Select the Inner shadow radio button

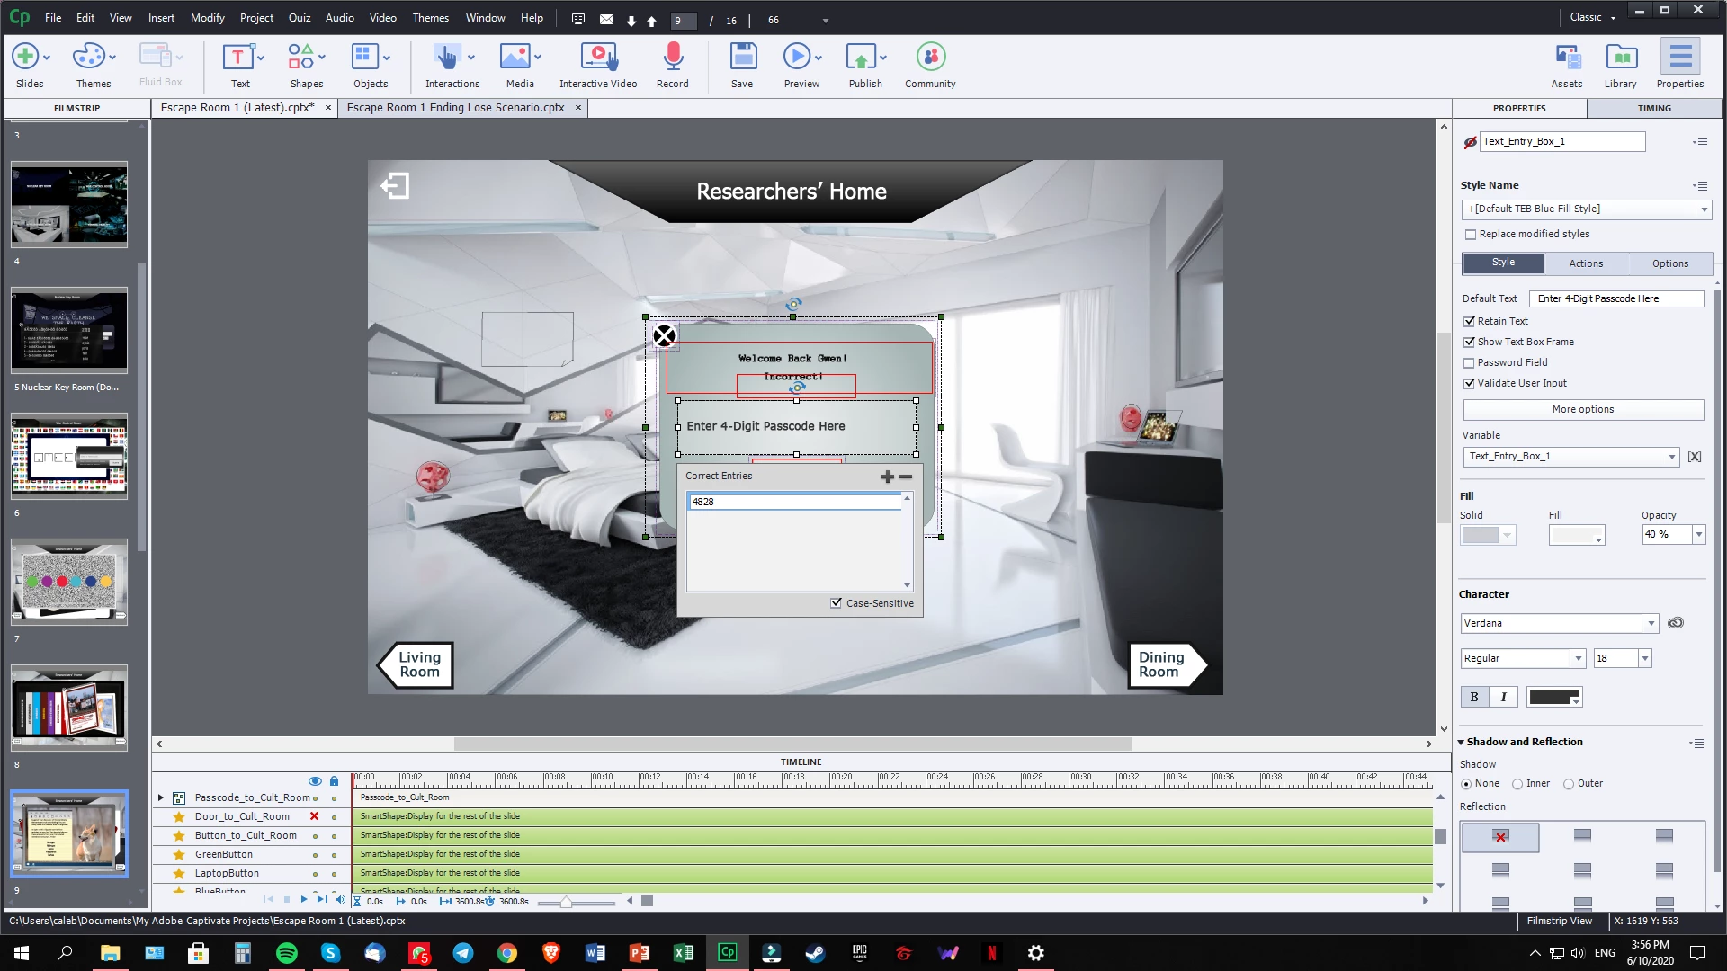pyautogui.click(x=1517, y=784)
